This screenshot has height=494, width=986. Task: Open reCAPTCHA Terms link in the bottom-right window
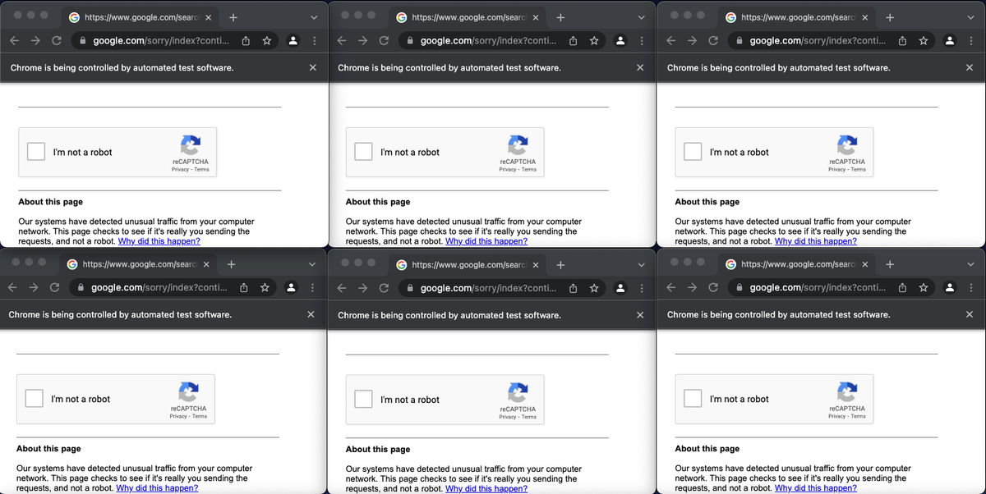coord(858,416)
